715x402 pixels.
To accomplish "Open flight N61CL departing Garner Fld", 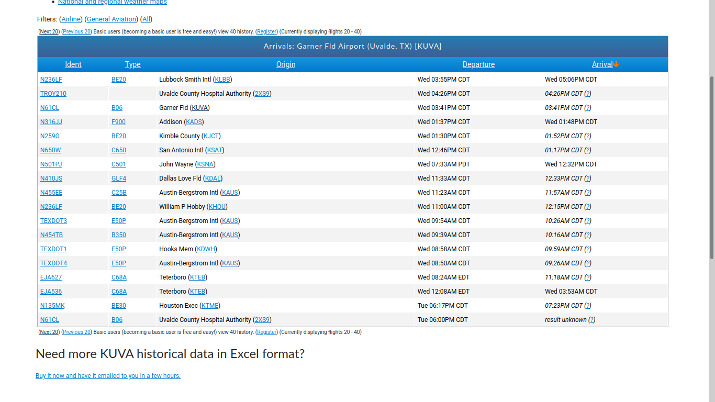I will coord(50,108).
